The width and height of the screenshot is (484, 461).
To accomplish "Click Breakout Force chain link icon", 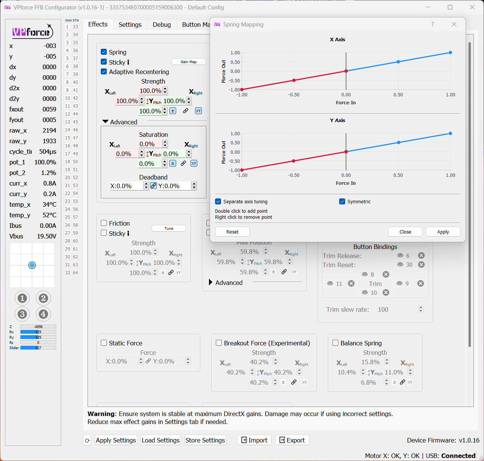I will point(294,382).
